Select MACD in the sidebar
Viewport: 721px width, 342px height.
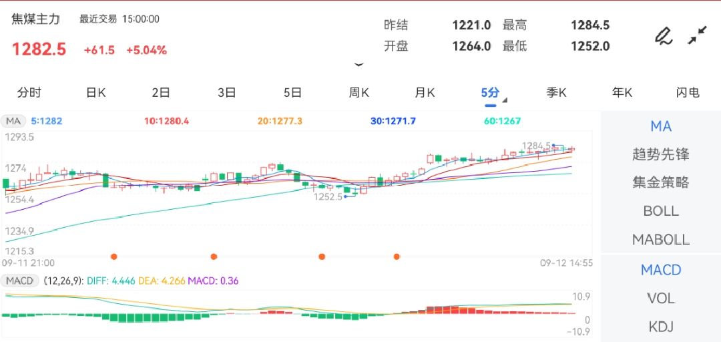(661, 270)
